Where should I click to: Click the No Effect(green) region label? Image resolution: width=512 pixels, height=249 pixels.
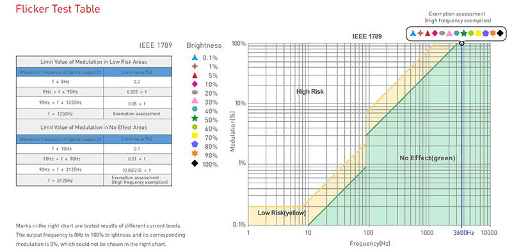428,158
